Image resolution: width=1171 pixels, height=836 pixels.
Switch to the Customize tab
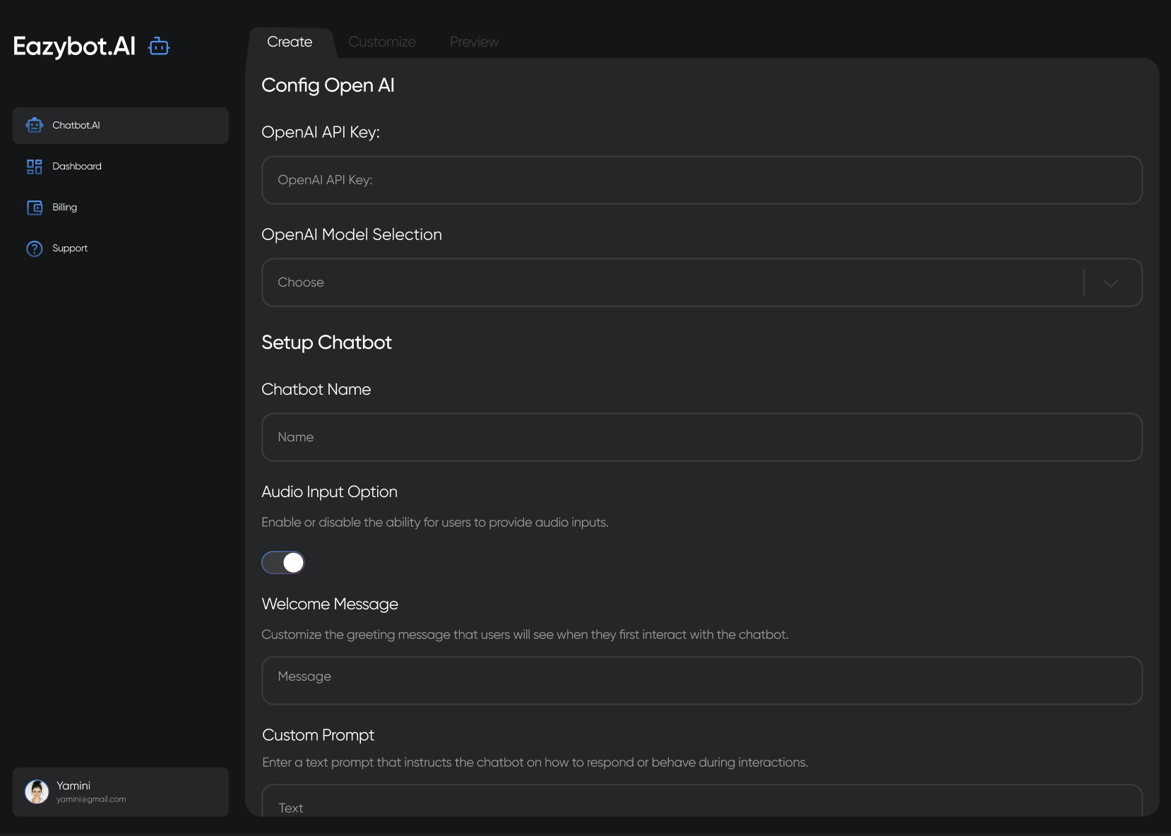point(382,42)
